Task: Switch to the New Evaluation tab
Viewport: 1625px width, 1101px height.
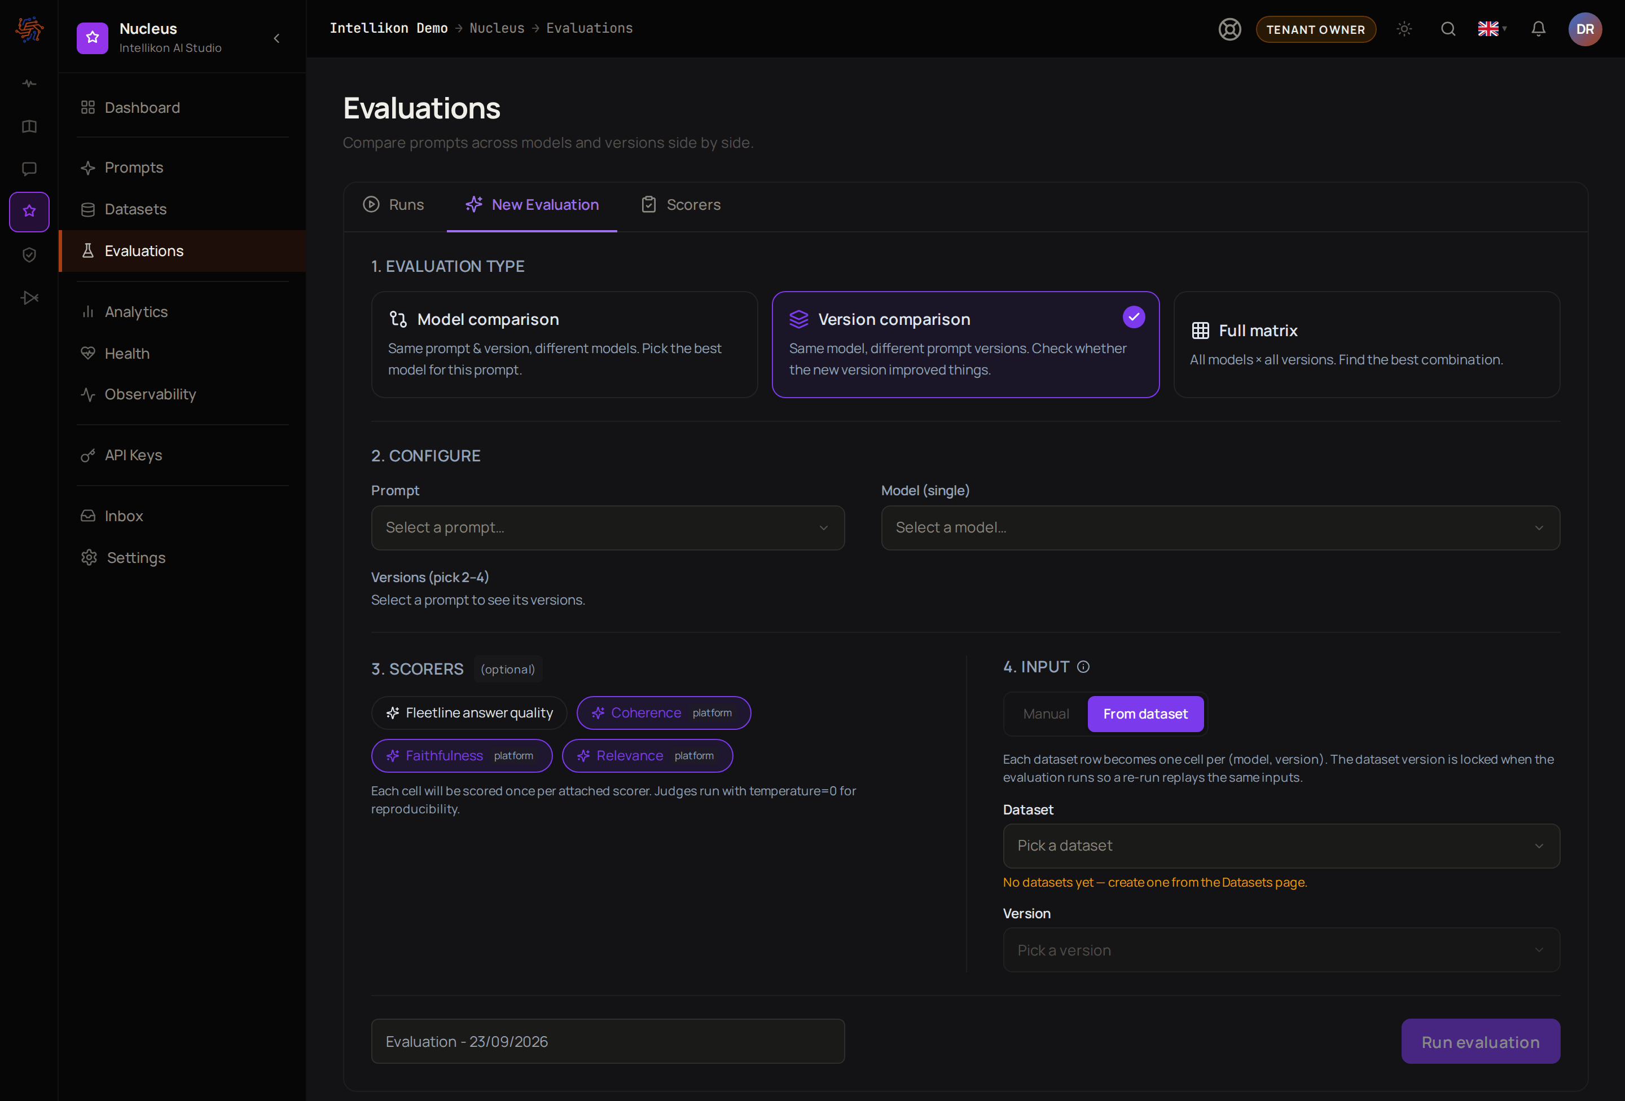Action: coord(532,205)
